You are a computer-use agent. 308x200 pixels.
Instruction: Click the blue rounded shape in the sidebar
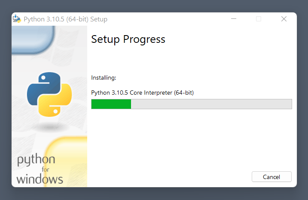(32, 39)
